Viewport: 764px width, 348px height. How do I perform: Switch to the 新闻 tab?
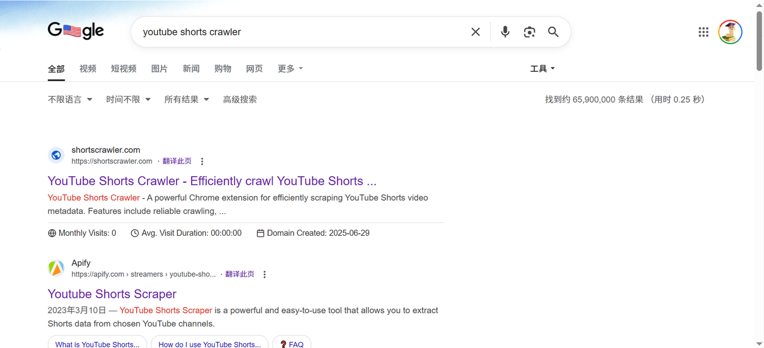point(191,69)
